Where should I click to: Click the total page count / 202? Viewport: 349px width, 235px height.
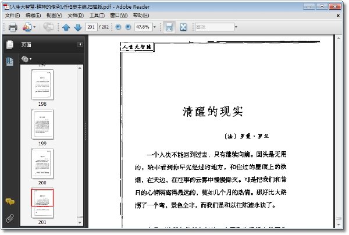104,27
